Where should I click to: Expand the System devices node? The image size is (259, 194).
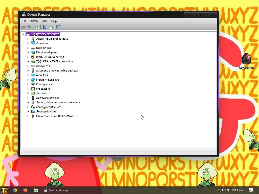click(x=28, y=111)
